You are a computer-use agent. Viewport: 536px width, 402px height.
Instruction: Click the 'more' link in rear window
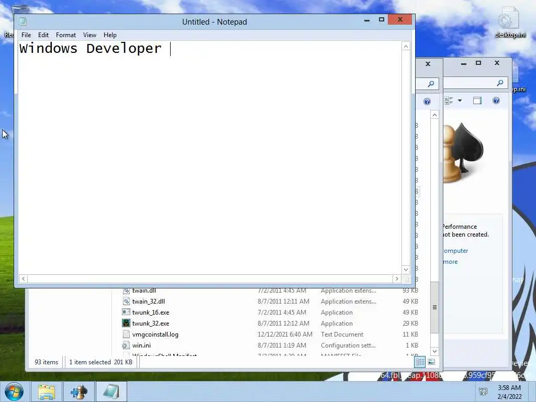point(450,262)
